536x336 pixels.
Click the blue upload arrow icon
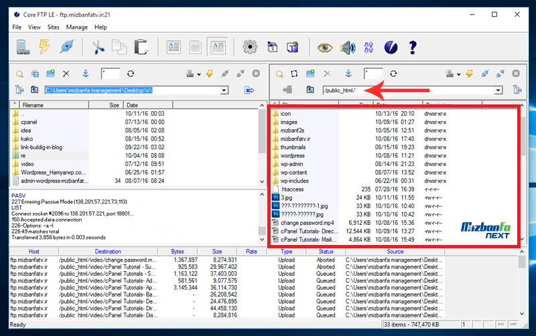click(249, 90)
